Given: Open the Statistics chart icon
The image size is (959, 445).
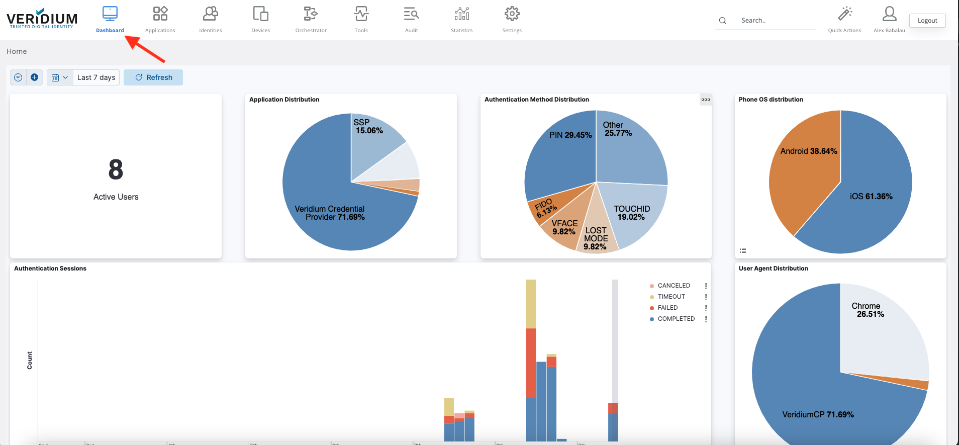Looking at the screenshot, I should (461, 14).
